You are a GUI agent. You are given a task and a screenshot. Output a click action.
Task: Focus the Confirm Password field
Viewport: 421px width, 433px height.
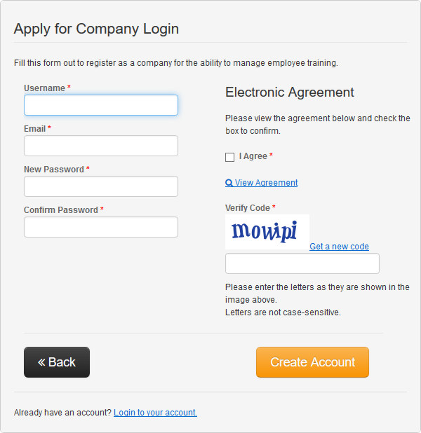(101, 227)
